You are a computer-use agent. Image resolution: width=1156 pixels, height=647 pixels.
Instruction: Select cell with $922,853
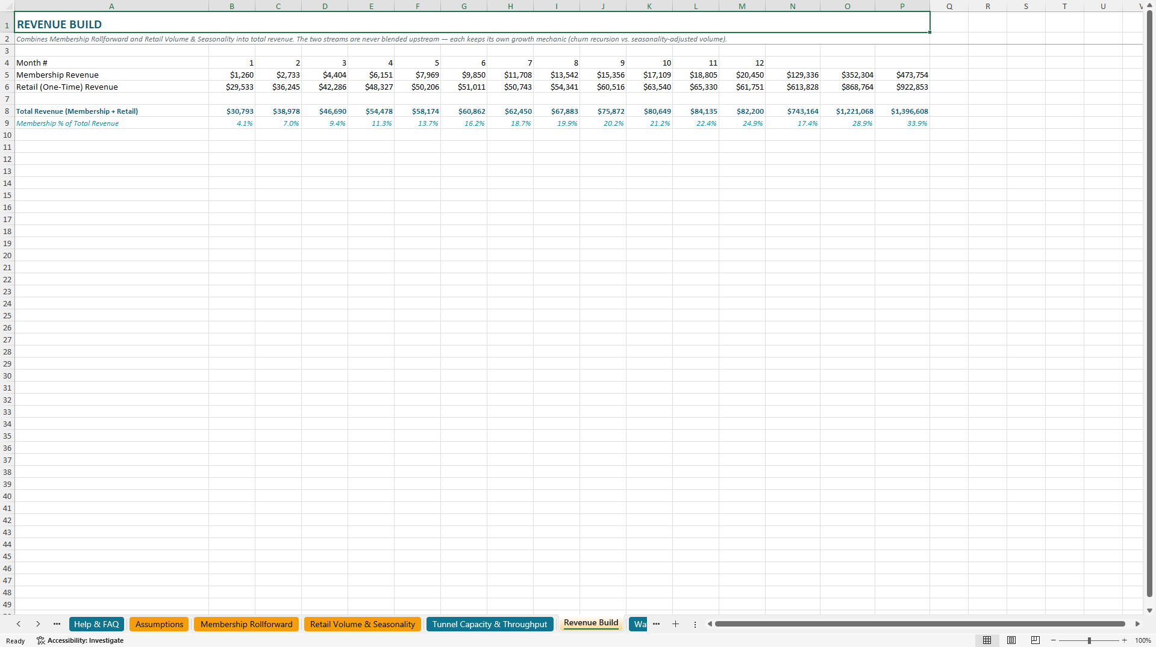point(902,87)
